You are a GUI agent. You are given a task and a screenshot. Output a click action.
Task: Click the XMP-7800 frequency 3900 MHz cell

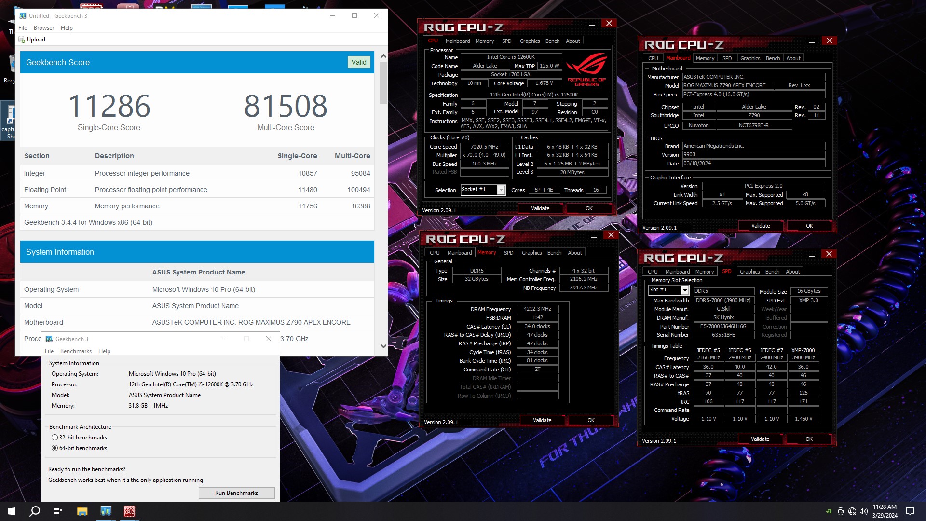point(803,358)
